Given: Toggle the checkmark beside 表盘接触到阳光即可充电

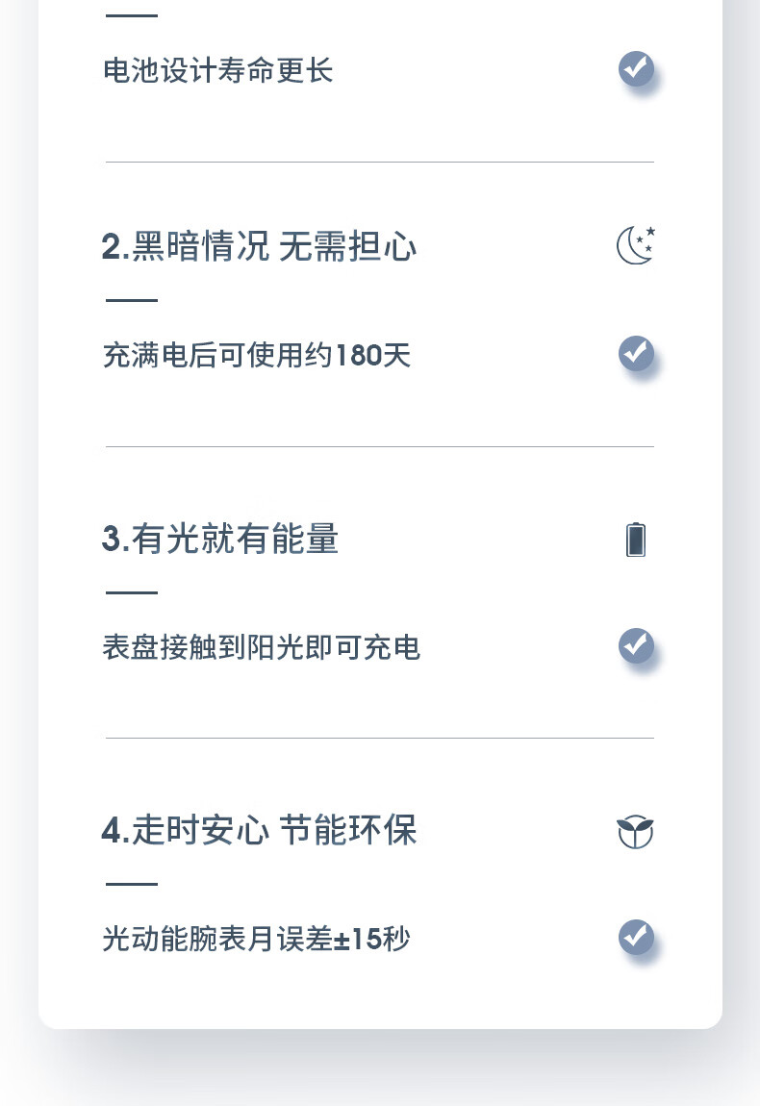Looking at the screenshot, I should pyautogui.click(x=636, y=646).
